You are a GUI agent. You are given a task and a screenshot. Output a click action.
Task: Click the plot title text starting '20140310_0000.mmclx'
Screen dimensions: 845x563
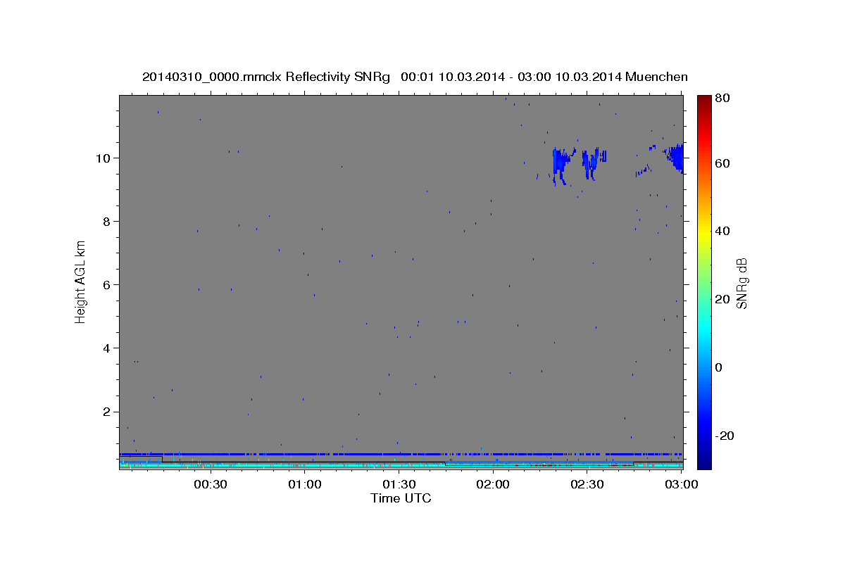[415, 77]
